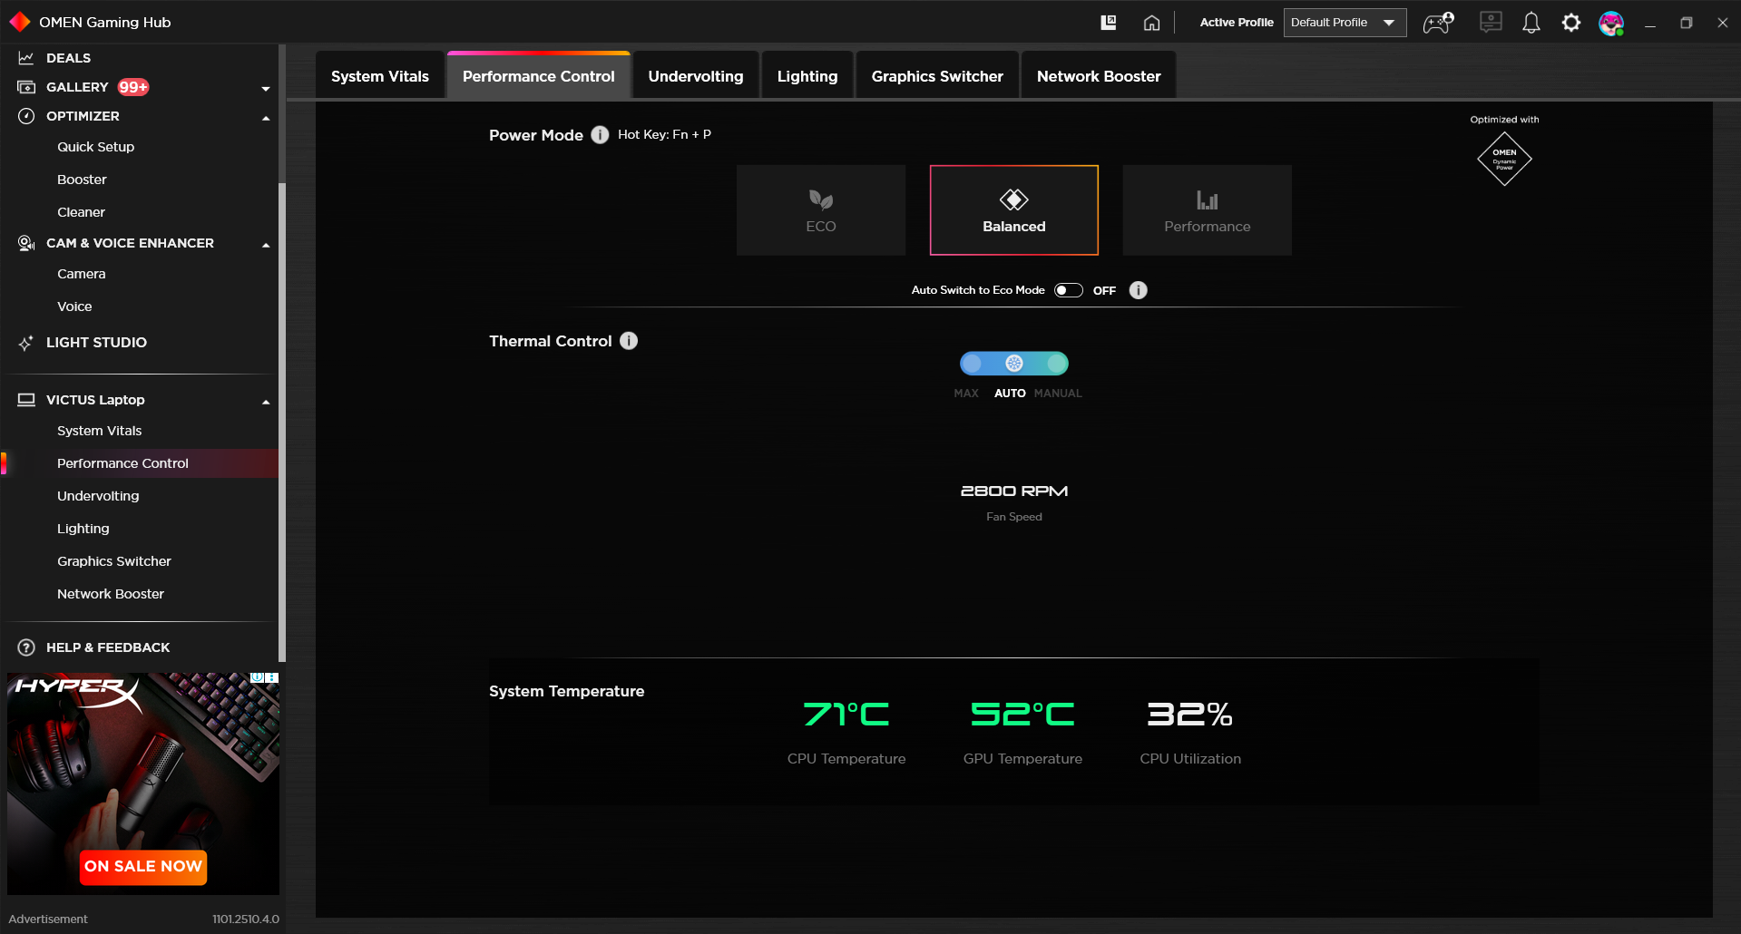Open the user avatar profile menu
Viewport: 1741px width, 934px height.
click(x=1611, y=23)
